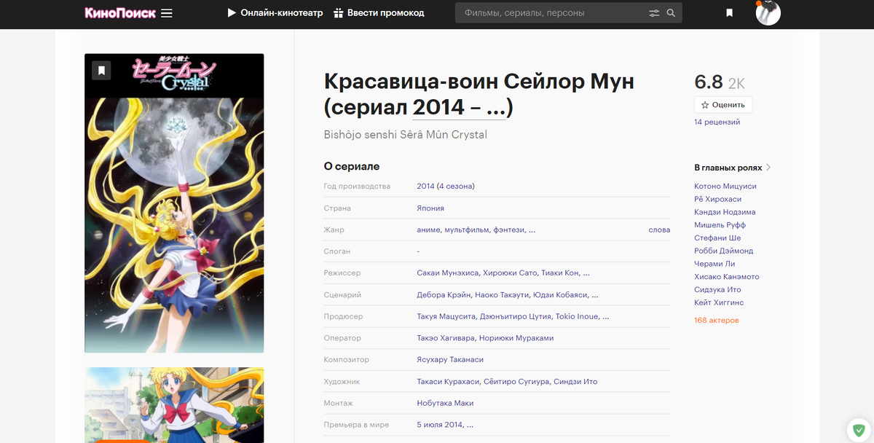Open the 168 актеров link

[x=716, y=321]
